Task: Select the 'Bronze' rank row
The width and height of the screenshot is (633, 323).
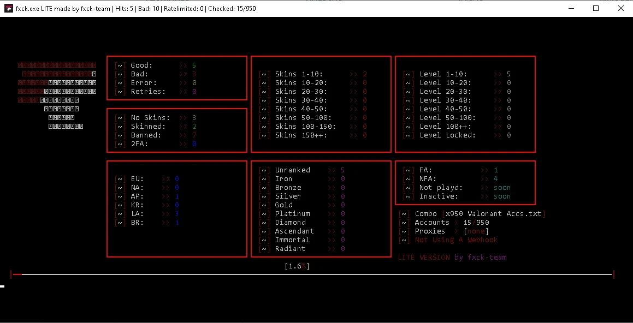Action: [302, 188]
